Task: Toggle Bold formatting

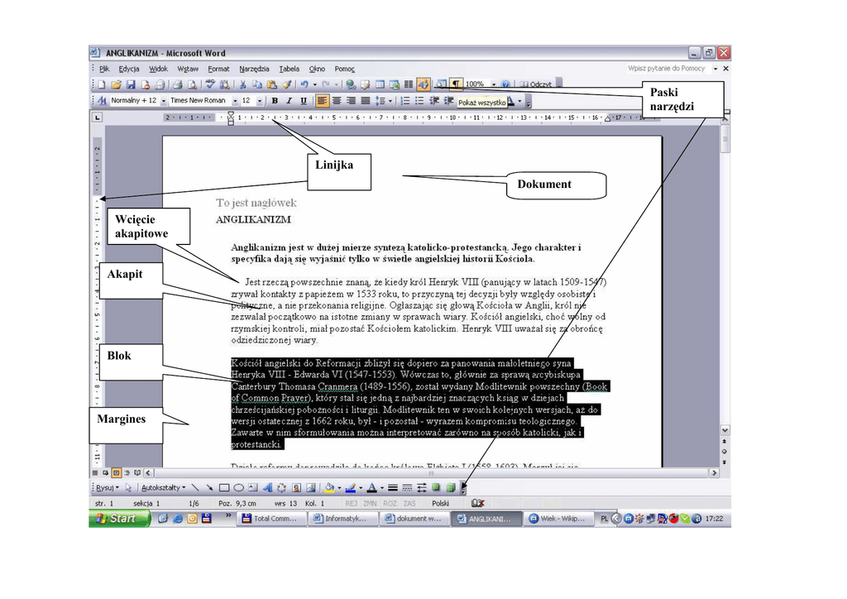Action: tap(275, 101)
